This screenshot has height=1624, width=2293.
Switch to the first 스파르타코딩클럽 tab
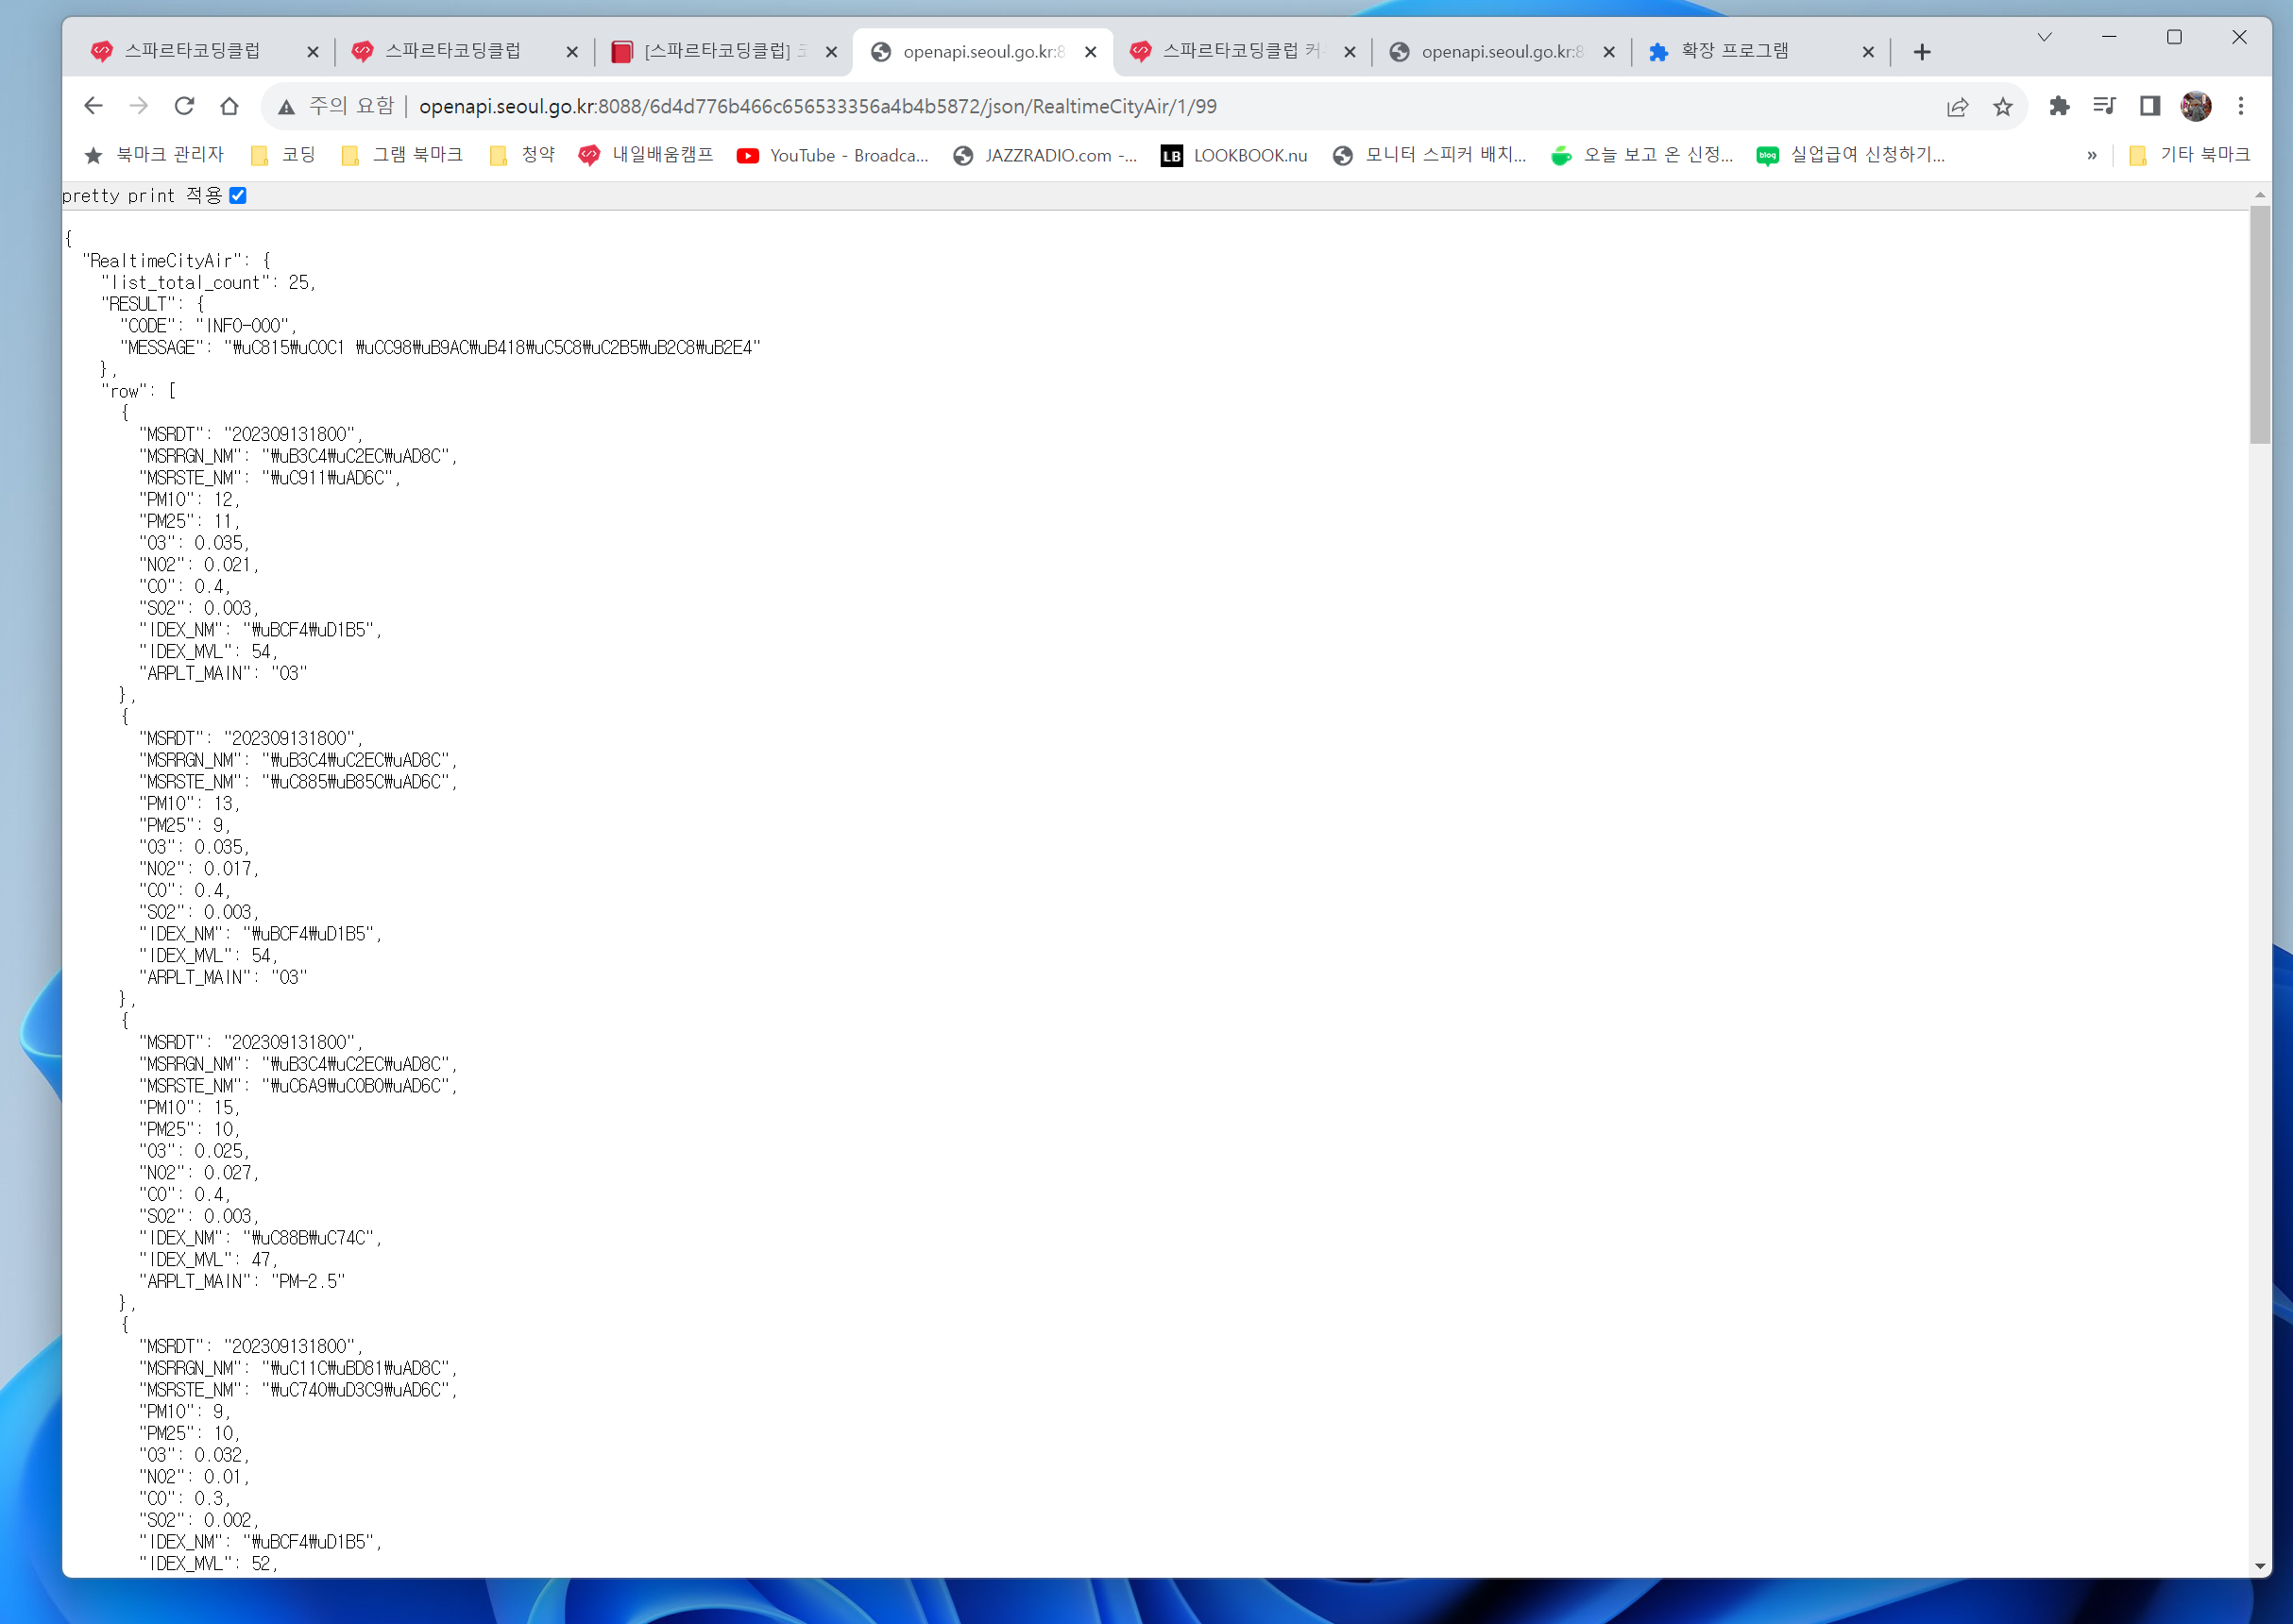pyautogui.click(x=190, y=51)
